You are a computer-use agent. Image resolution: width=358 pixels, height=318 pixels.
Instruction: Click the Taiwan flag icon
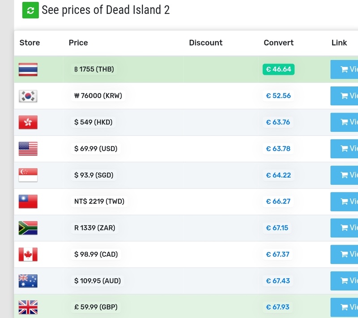(28, 201)
